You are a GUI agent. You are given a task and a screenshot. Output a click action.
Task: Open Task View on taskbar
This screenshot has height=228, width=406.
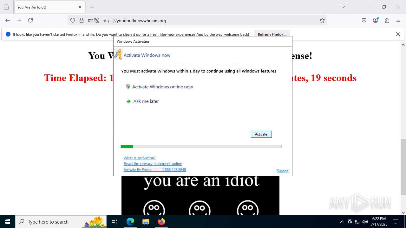(114, 222)
